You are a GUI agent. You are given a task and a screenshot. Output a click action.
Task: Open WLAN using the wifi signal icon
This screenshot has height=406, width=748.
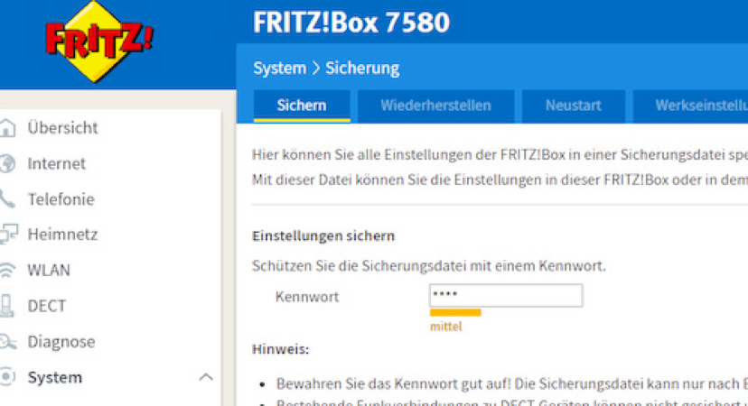pyautogui.click(x=7, y=270)
